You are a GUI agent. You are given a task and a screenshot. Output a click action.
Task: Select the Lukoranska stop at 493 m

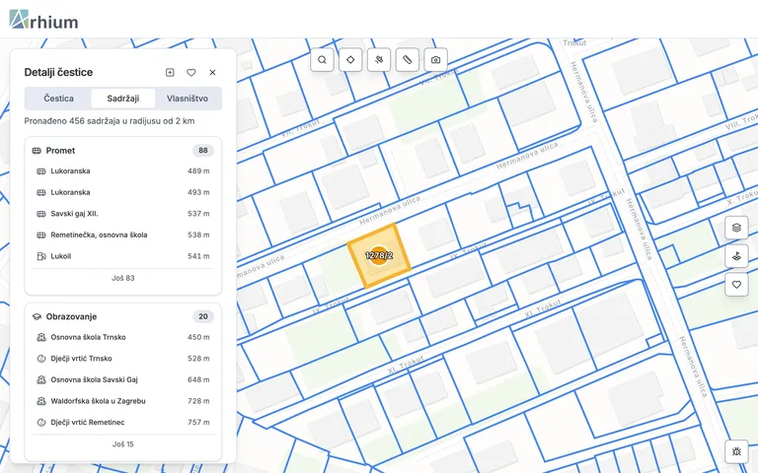coord(122,192)
